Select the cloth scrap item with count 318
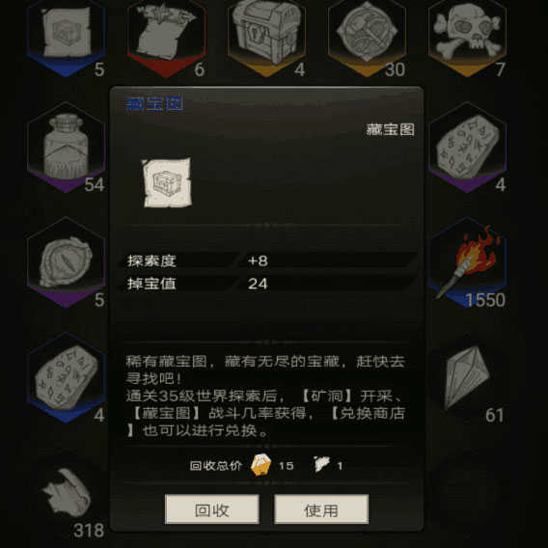 tap(69, 500)
